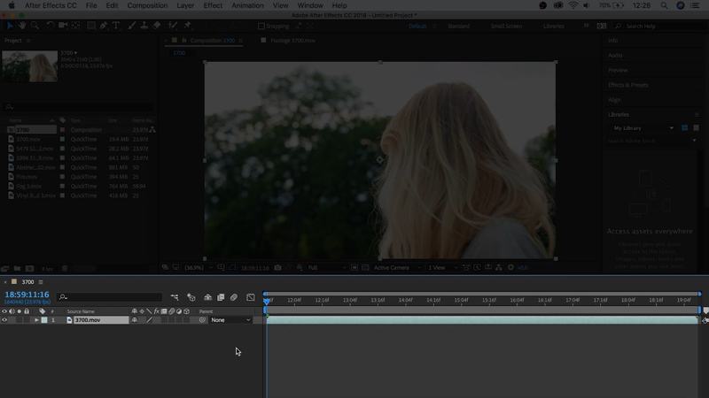Select the Clone Stamp tool
This screenshot has height=398, width=709.
click(144, 26)
